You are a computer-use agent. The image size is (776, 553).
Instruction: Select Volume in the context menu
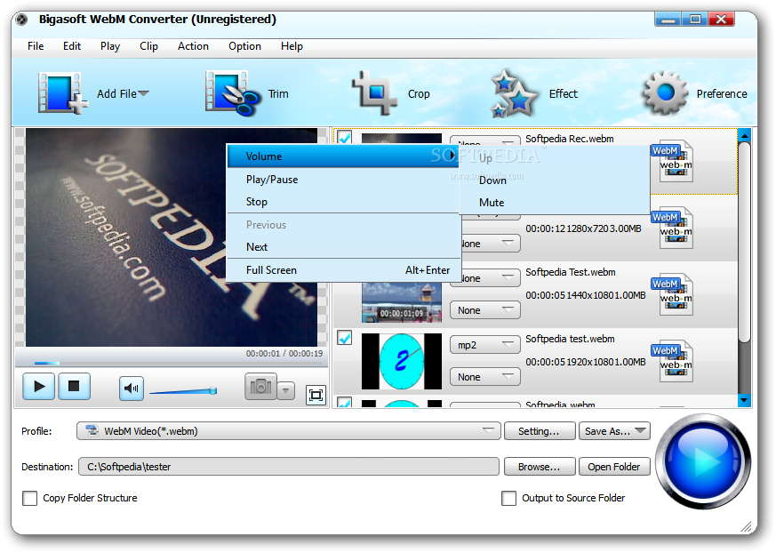pos(343,156)
